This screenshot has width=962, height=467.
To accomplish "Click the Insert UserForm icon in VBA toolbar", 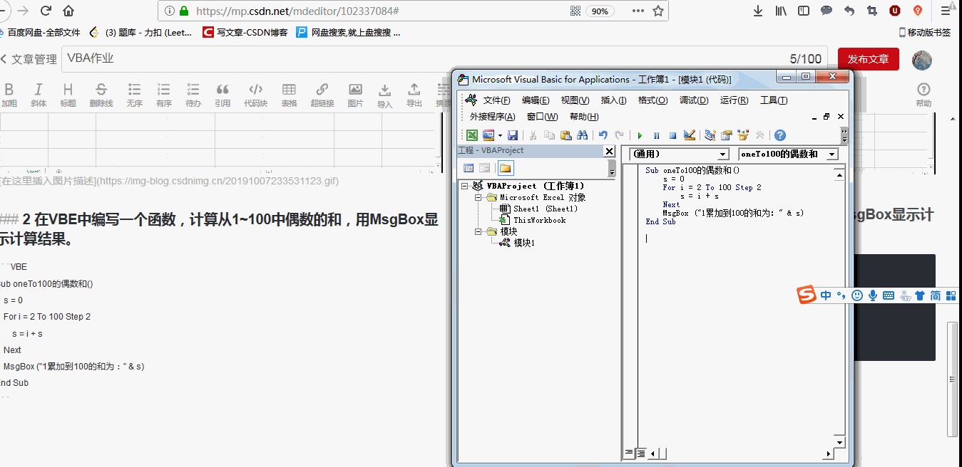I will click(488, 135).
